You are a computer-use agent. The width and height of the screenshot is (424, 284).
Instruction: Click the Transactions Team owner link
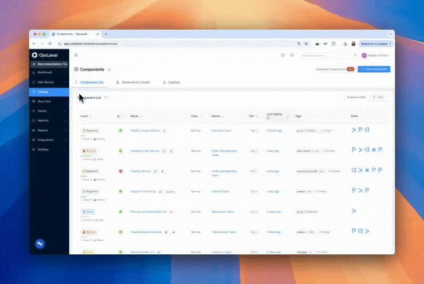pyautogui.click(x=224, y=232)
